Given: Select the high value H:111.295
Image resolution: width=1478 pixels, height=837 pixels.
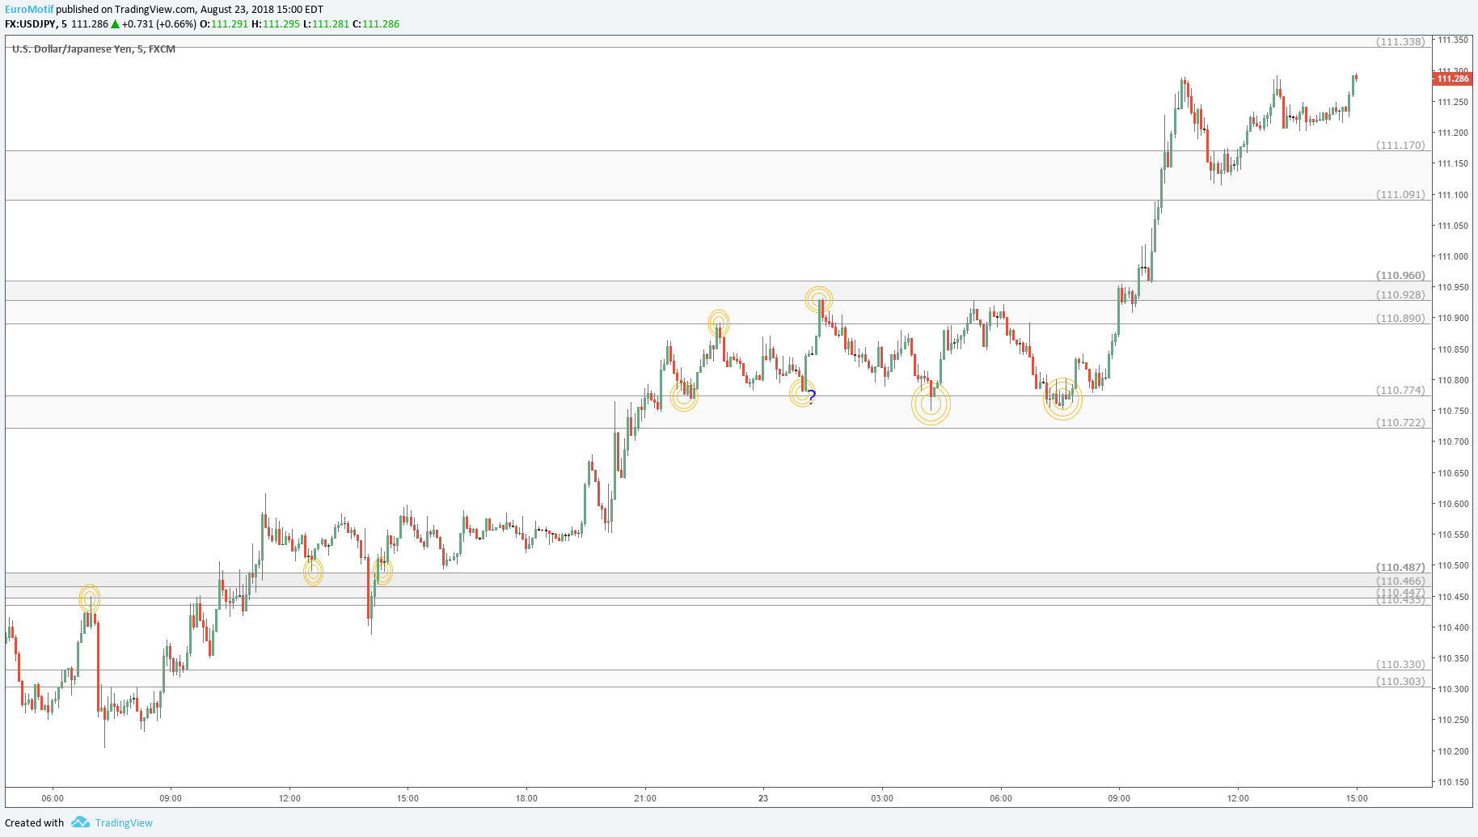Looking at the screenshot, I should 276,24.
